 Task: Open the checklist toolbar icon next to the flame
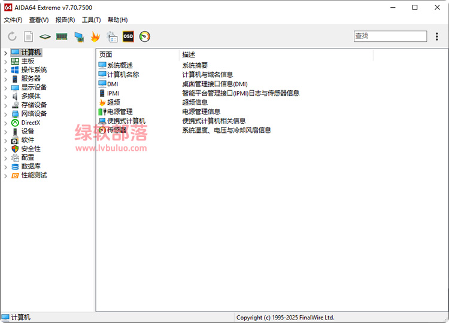(112, 37)
